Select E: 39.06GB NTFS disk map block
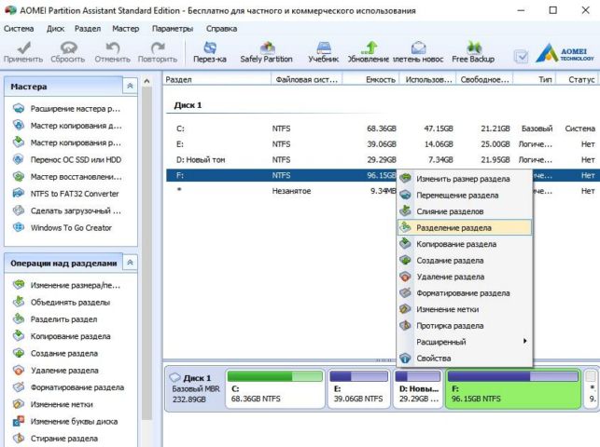 click(358, 388)
